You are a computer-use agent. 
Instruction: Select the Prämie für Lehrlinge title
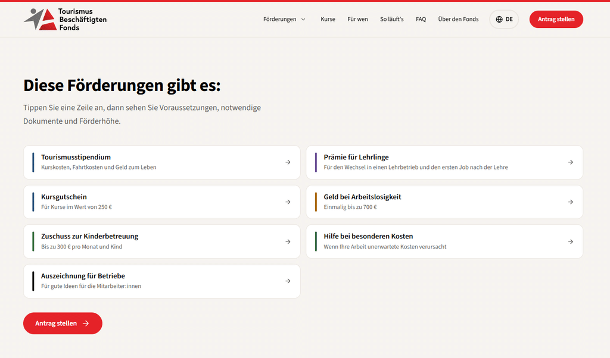tap(356, 157)
